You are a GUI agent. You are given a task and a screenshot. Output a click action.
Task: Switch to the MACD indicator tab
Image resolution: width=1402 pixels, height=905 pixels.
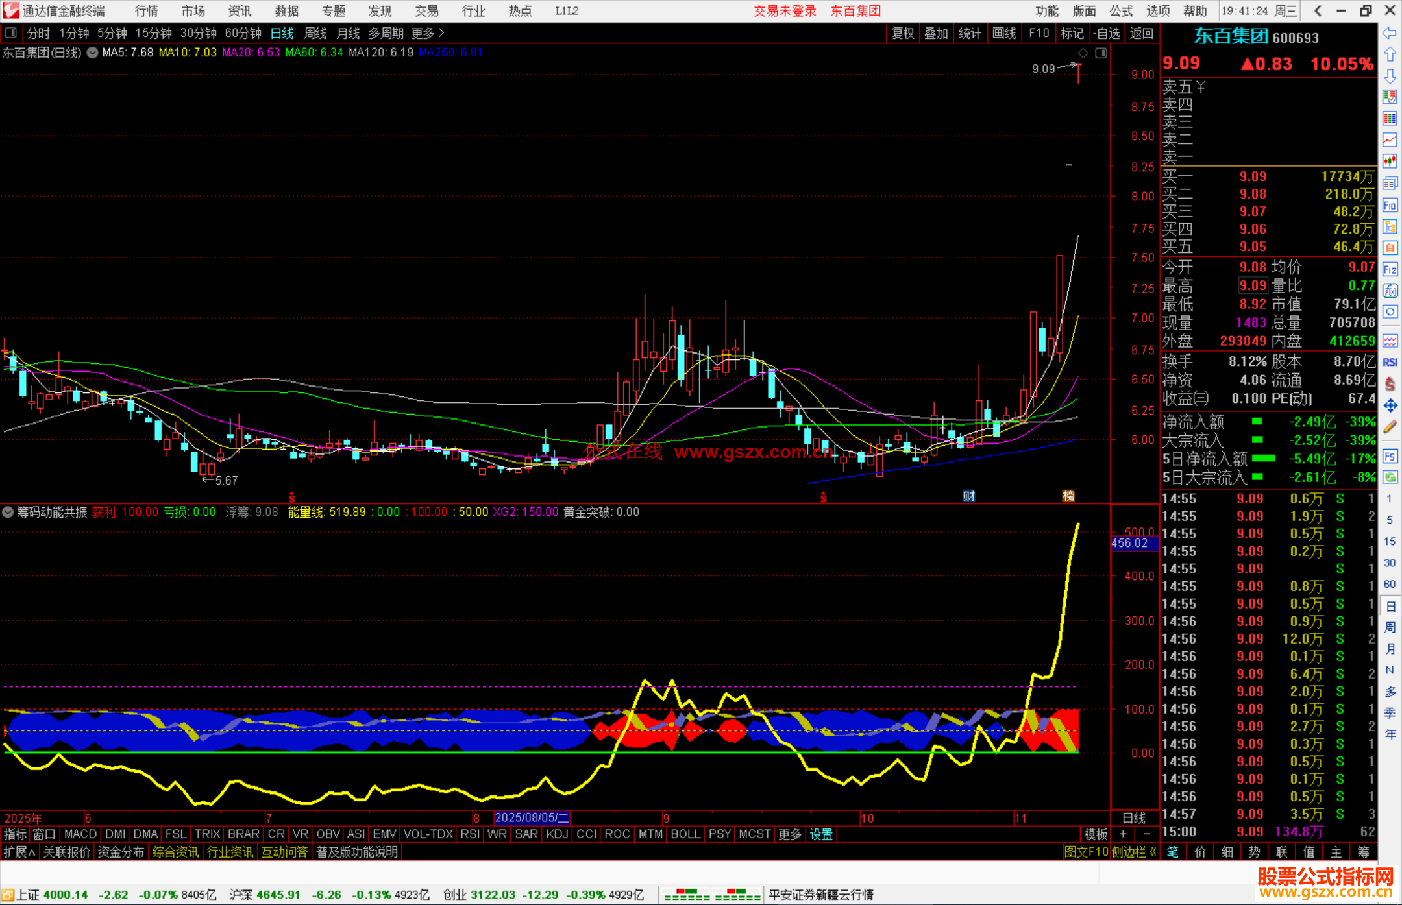pos(80,834)
